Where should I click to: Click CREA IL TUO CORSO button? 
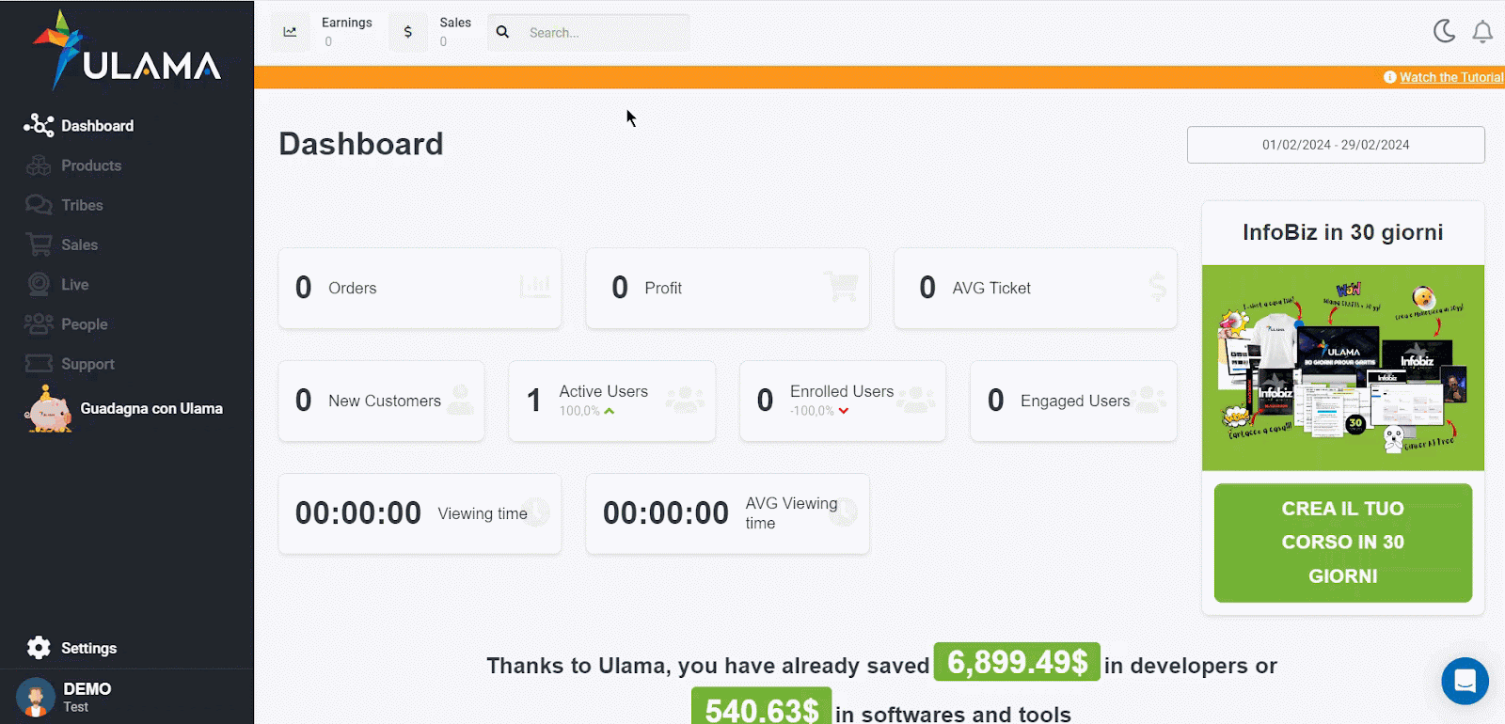point(1343,543)
